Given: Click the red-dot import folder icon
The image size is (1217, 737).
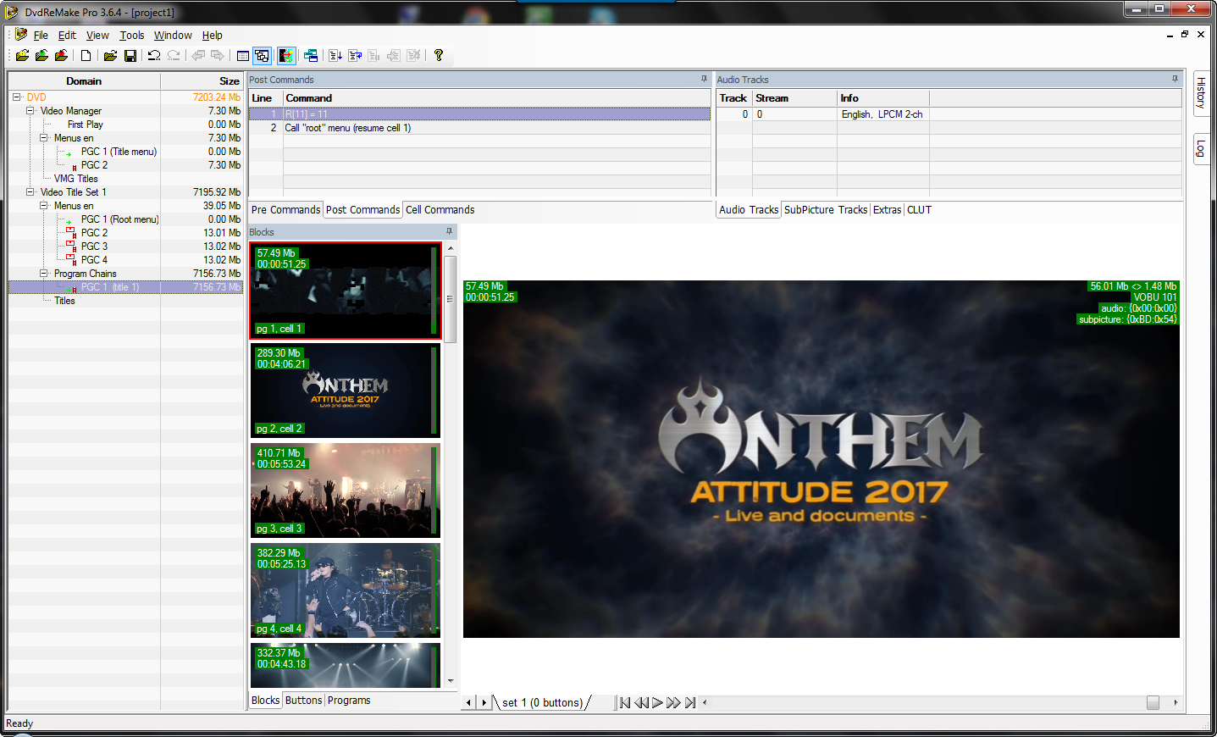Looking at the screenshot, I should pyautogui.click(x=61, y=56).
